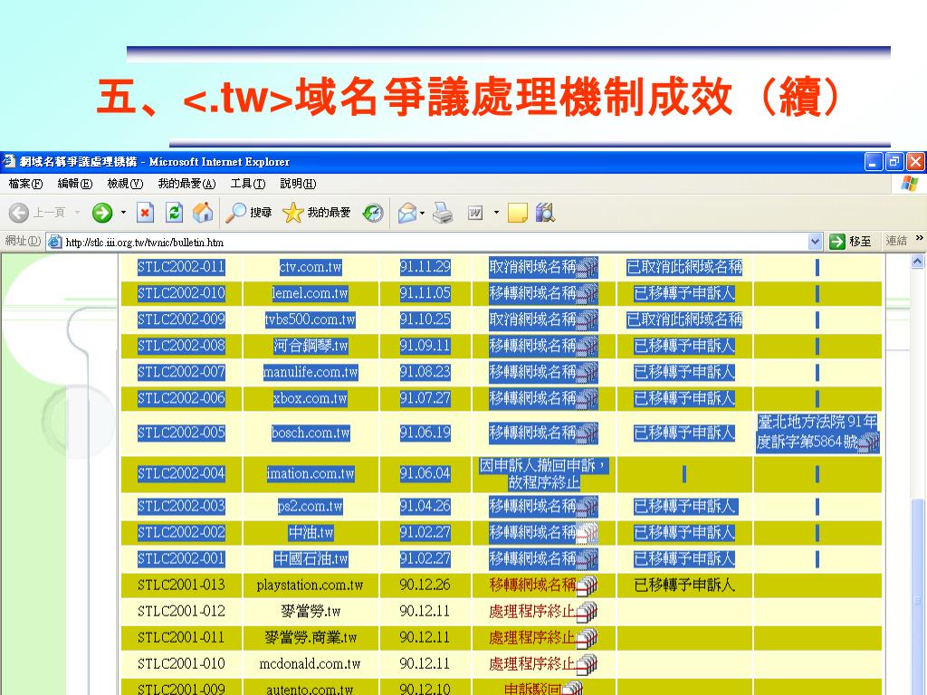
Task: Refresh the page with Refresh icon
Action: (x=174, y=212)
